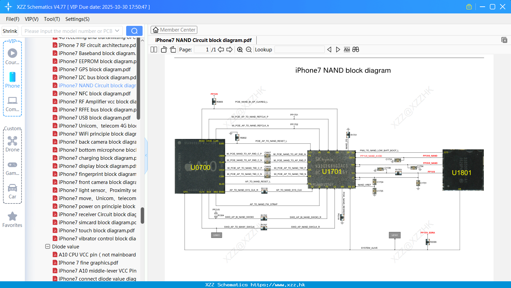Screen dimensions: 511x288
Task: Jump to the previous lookup result
Action: pyautogui.click(x=329, y=49)
